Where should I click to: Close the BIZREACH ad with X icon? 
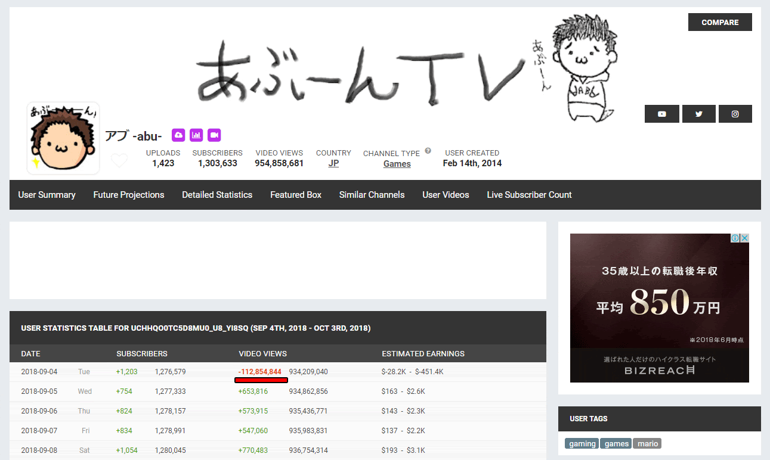coord(744,238)
